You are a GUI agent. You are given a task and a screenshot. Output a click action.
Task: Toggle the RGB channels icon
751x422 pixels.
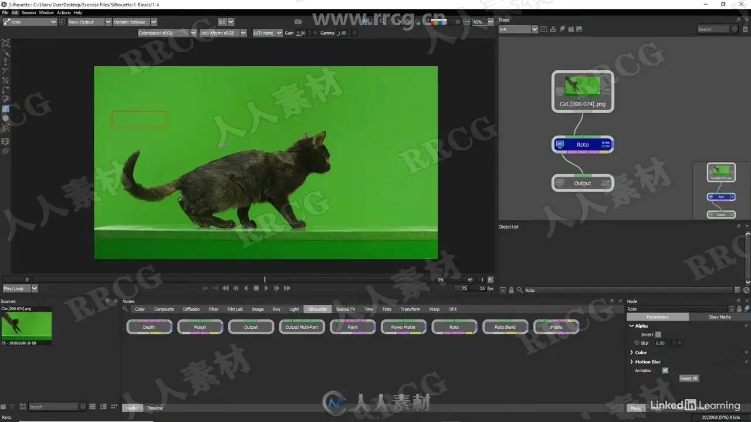[438, 22]
